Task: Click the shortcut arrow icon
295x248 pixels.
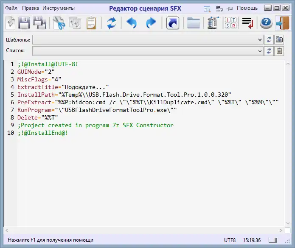Action: click(172, 23)
